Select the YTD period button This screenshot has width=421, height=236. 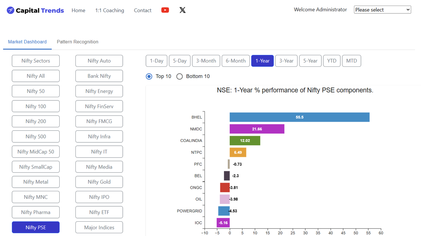(332, 61)
